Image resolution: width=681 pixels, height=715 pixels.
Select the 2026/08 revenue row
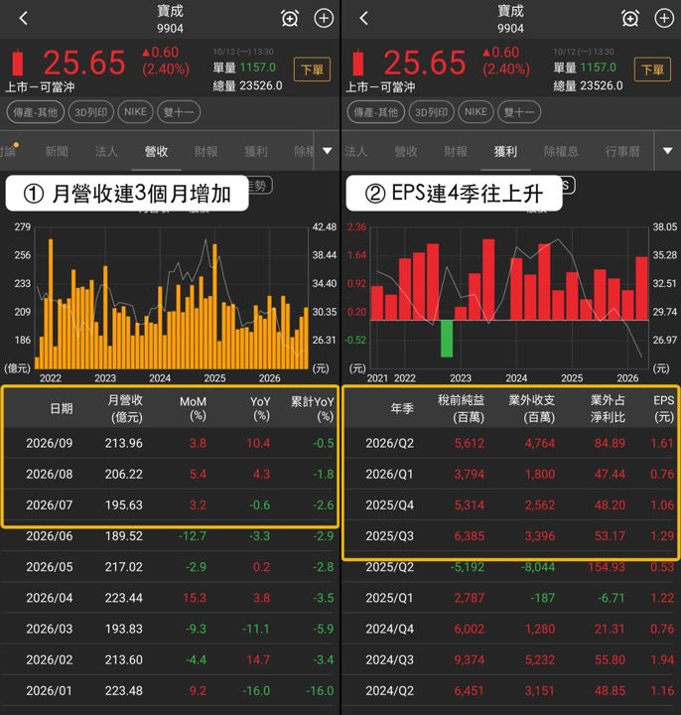click(x=170, y=474)
